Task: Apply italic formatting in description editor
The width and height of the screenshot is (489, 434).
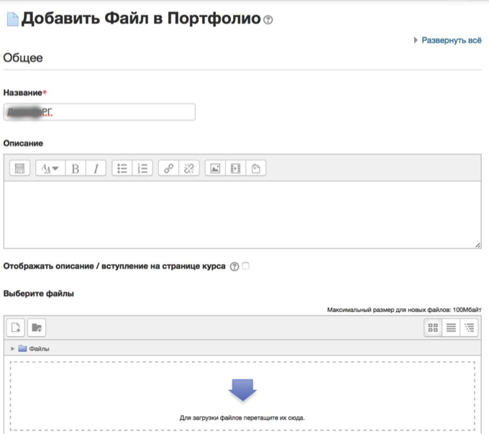Action: 96,168
